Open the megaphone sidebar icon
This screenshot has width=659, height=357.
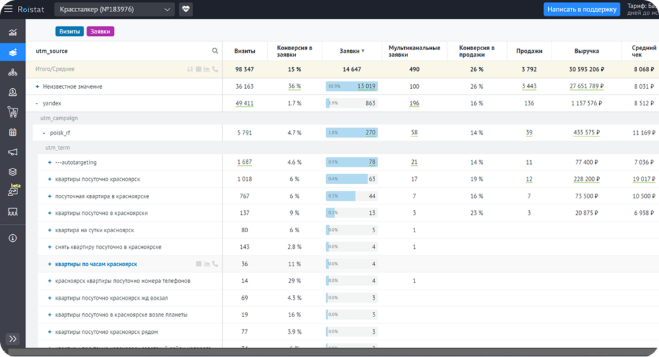(13, 152)
